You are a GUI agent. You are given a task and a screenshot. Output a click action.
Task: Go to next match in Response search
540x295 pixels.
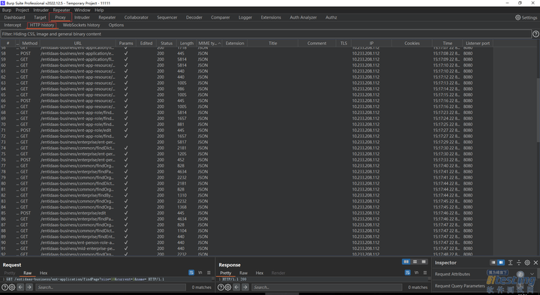click(245, 287)
